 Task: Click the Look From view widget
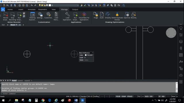(x=171, y=33)
